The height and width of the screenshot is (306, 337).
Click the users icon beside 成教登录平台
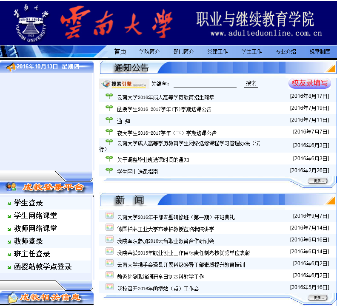[11, 187]
